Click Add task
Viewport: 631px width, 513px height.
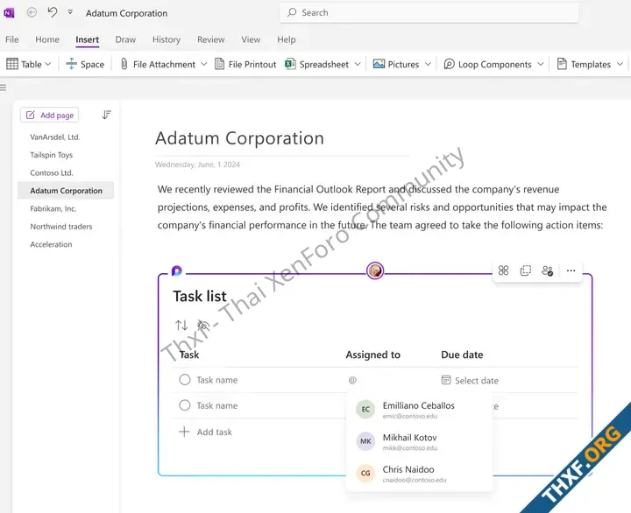(205, 432)
